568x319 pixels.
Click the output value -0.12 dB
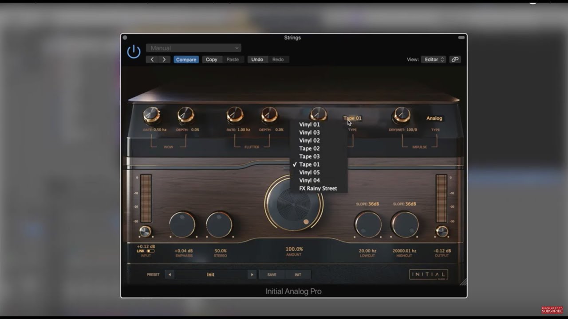click(442, 251)
